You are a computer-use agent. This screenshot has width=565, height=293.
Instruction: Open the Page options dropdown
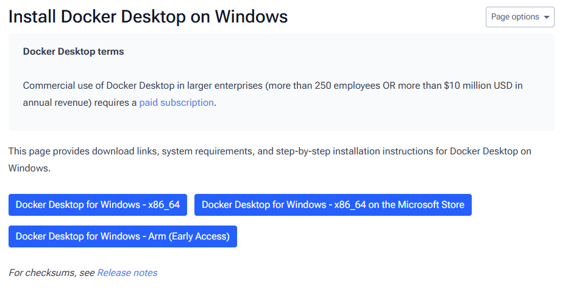point(515,17)
